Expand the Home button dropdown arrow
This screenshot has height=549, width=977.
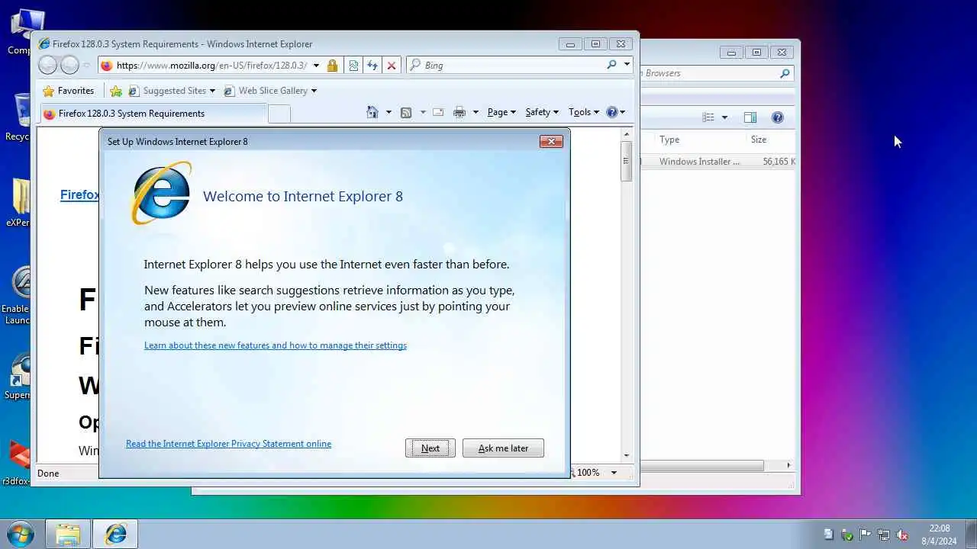tap(389, 112)
